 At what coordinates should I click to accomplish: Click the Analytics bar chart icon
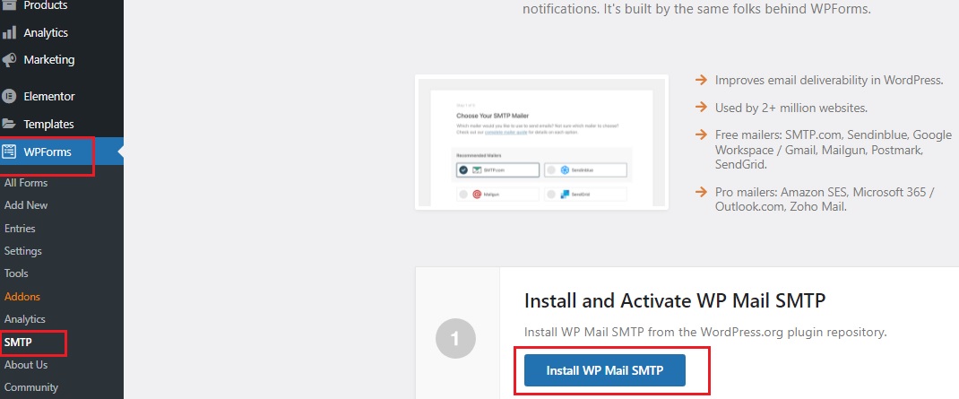(9, 32)
